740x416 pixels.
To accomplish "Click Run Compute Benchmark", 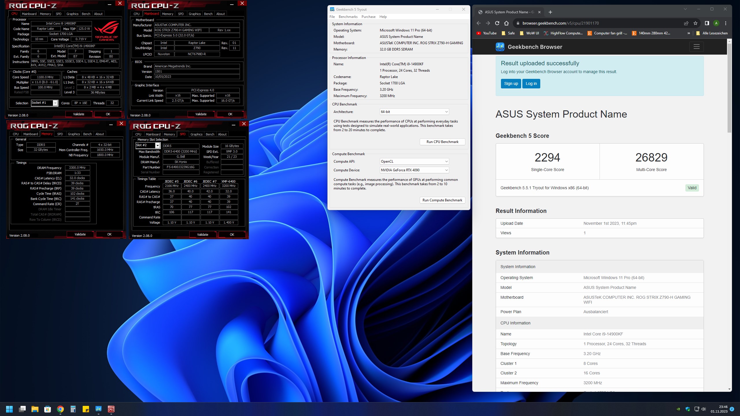I will (x=442, y=200).
